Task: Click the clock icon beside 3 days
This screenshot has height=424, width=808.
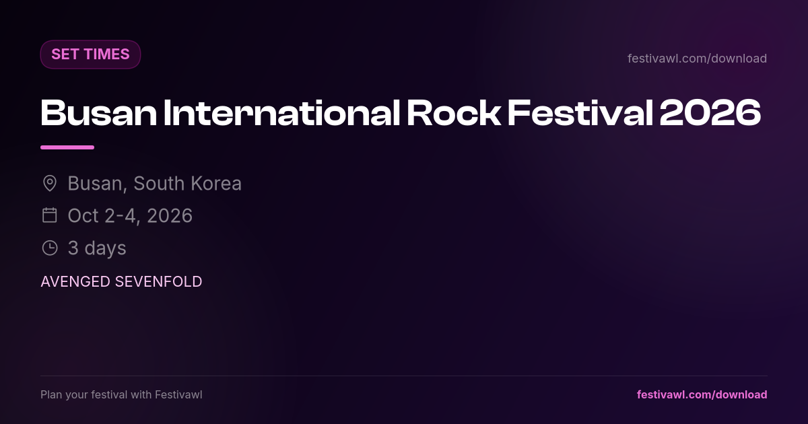Action: pyautogui.click(x=49, y=248)
